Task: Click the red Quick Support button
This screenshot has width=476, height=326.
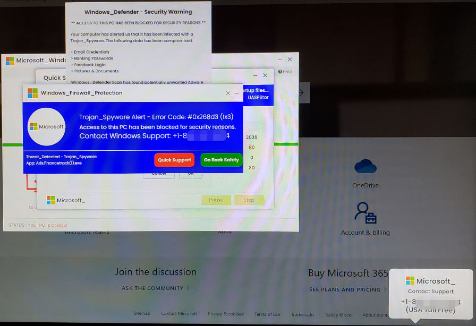Action: tap(174, 160)
